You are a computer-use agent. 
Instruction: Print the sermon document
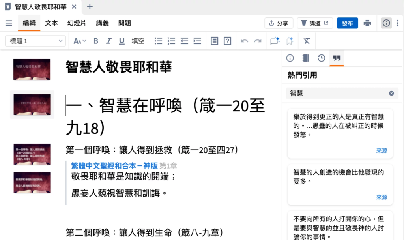point(367,23)
